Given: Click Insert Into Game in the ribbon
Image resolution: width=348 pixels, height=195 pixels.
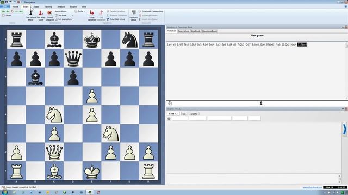Looking at the screenshot, I should coord(148,19).
